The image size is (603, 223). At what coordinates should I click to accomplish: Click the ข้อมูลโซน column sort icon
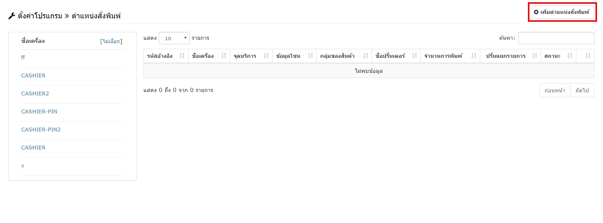point(311,56)
